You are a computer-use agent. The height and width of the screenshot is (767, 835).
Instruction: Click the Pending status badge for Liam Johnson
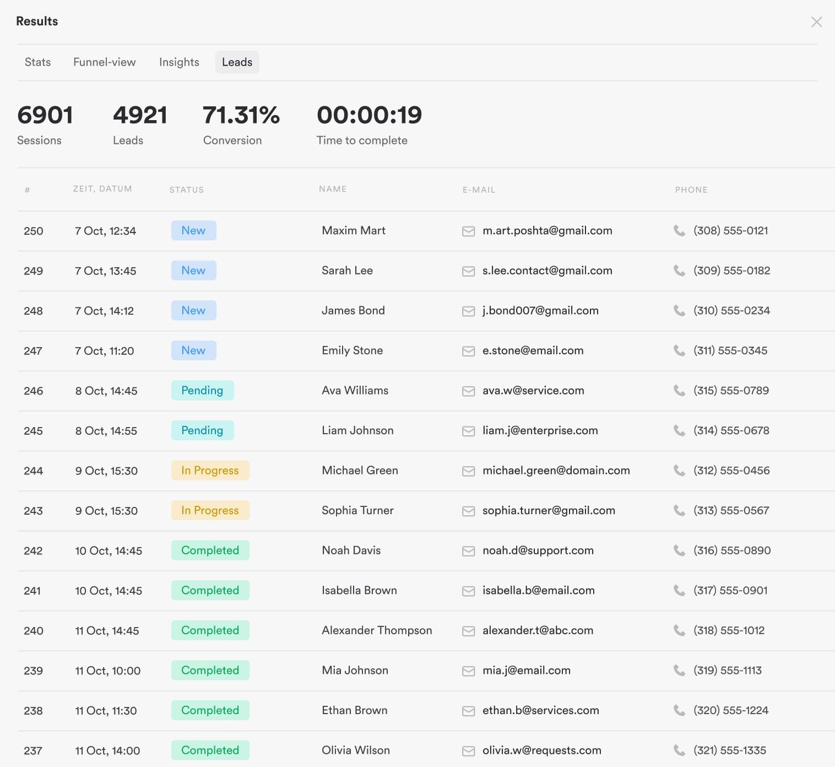click(x=202, y=430)
